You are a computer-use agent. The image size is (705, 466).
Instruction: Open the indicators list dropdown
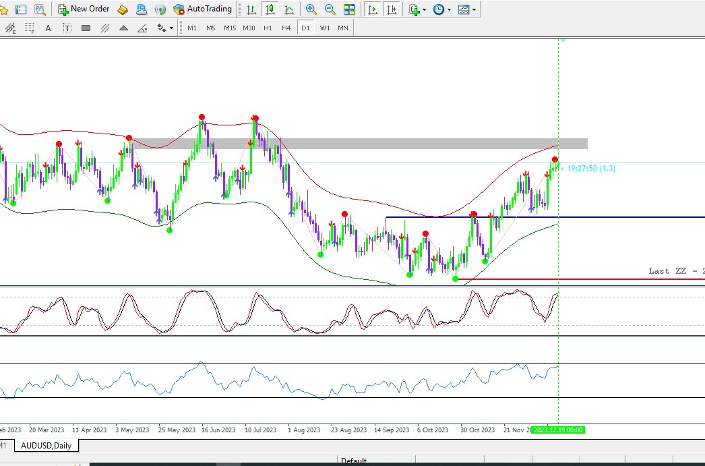pyautogui.click(x=417, y=9)
